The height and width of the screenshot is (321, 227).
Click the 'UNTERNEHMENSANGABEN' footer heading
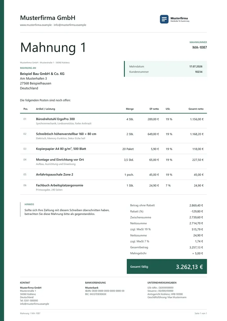pos(162,283)
